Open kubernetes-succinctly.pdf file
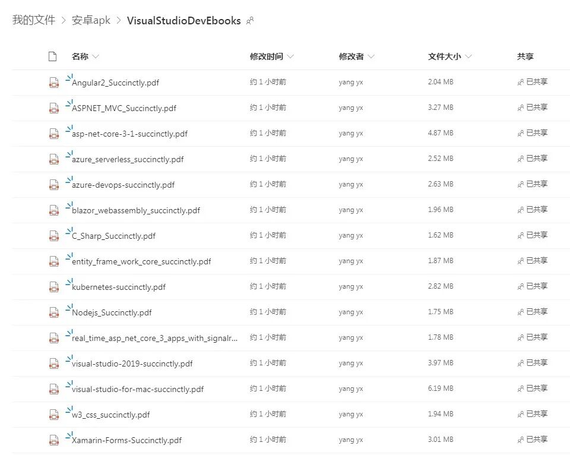Viewport: 570px width, 455px height. point(119,287)
